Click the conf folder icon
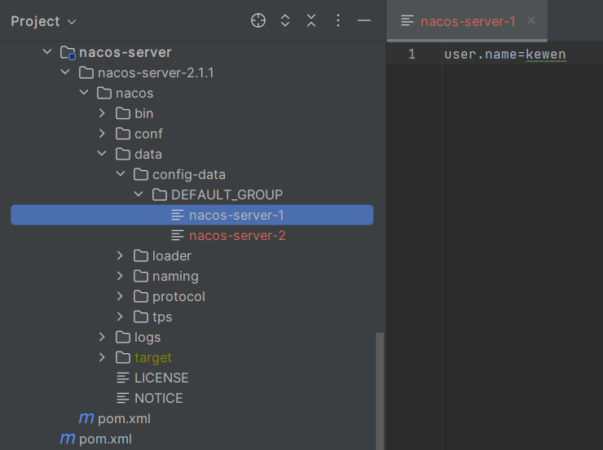 click(x=123, y=133)
